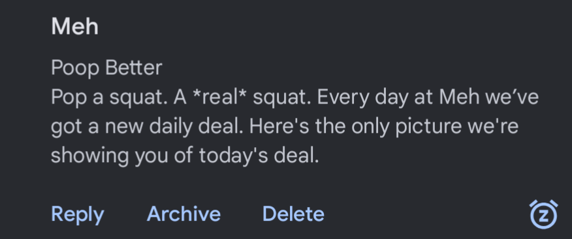This screenshot has height=239, width=572.
Task: Click the line 'got a new daily deal'
Action: tap(285, 126)
